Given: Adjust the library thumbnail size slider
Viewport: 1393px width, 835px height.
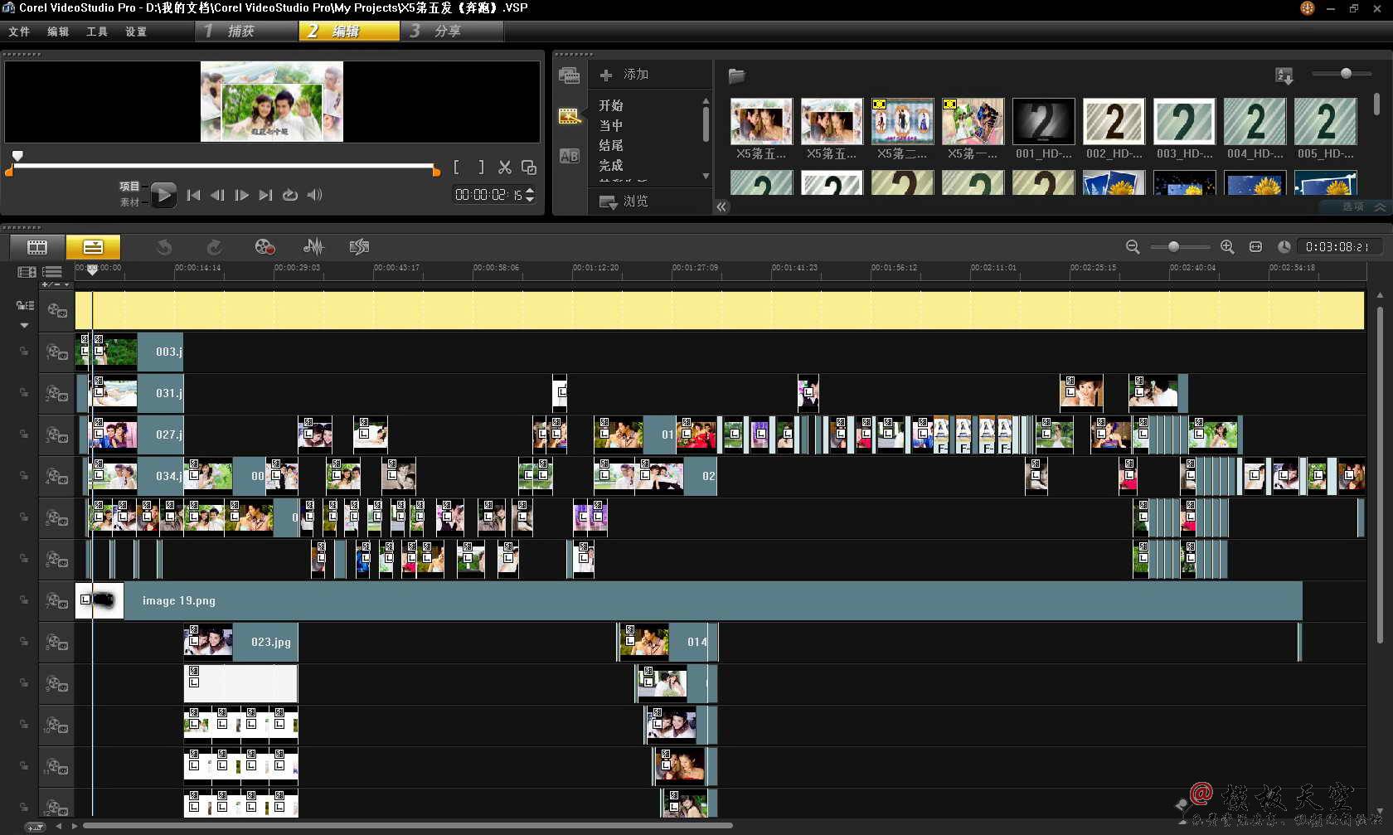Looking at the screenshot, I should coord(1346,74).
